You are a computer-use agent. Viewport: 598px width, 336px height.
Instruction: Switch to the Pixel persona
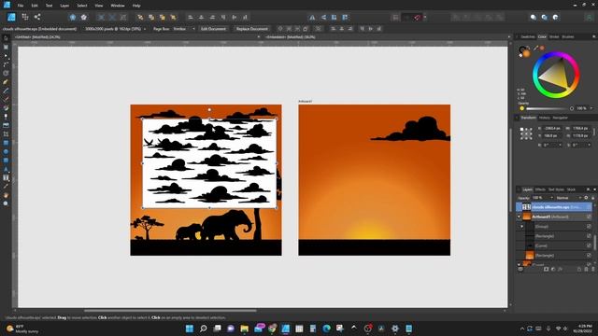point(25,17)
